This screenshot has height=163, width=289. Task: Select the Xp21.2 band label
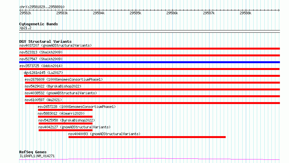[25, 28]
